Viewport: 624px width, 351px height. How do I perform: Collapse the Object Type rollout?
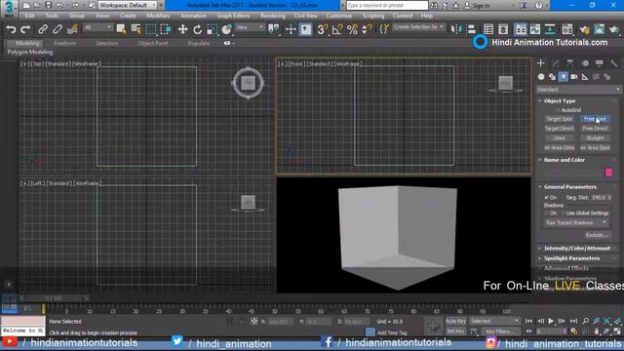pos(560,101)
